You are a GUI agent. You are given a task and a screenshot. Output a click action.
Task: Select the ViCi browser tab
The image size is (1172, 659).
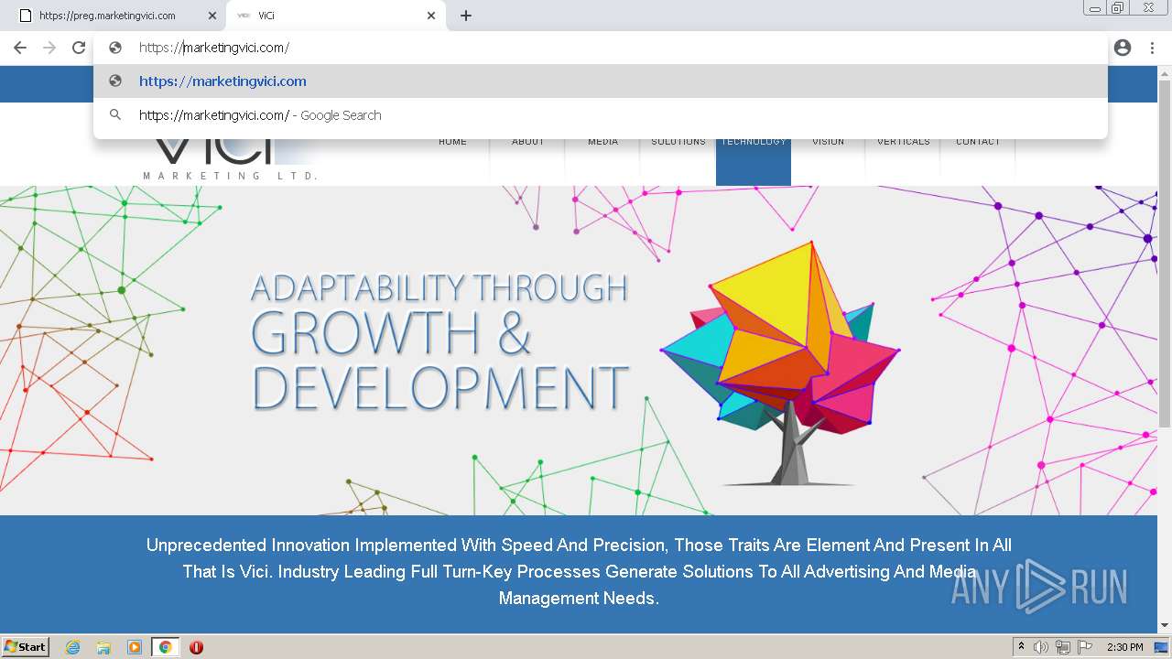[x=335, y=16]
